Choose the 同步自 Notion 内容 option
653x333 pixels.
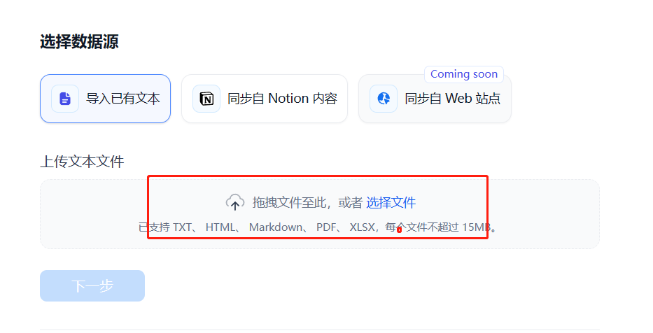pyautogui.click(x=265, y=99)
